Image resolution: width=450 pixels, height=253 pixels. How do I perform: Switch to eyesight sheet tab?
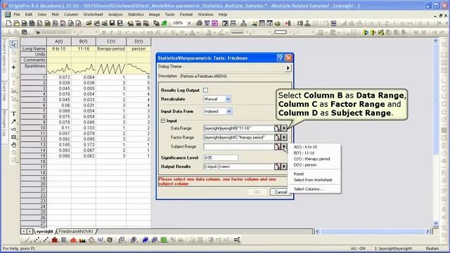[44, 231]
